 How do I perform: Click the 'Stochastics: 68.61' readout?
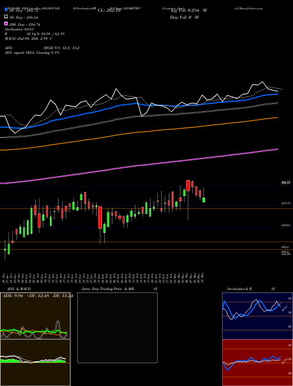point(19,29)
